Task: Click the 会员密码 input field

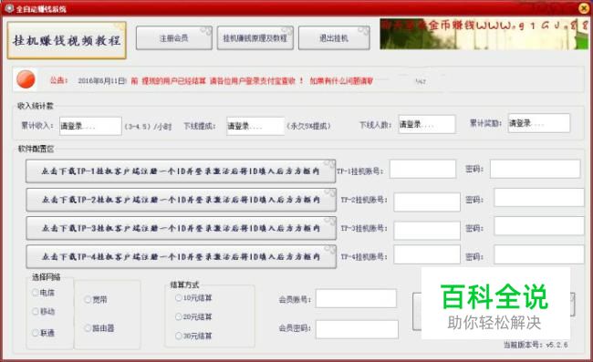Action: click(x=357, y=329)
